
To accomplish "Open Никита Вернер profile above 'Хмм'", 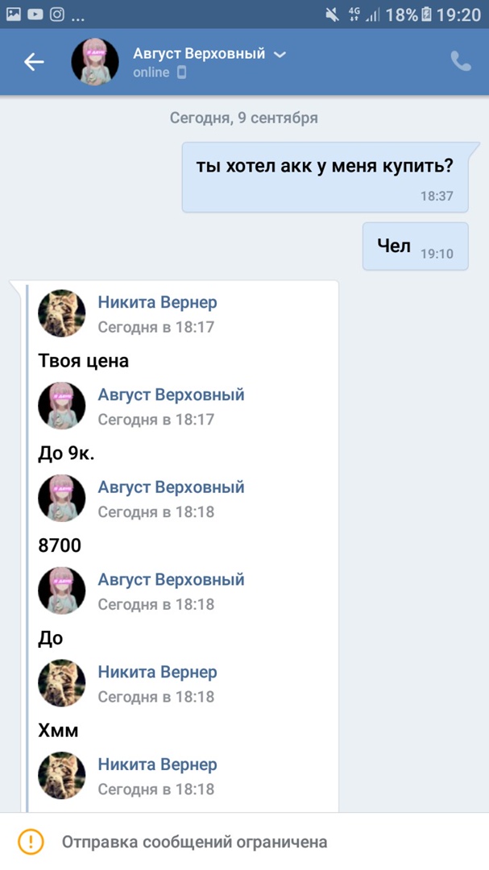I will pos(157,672).
